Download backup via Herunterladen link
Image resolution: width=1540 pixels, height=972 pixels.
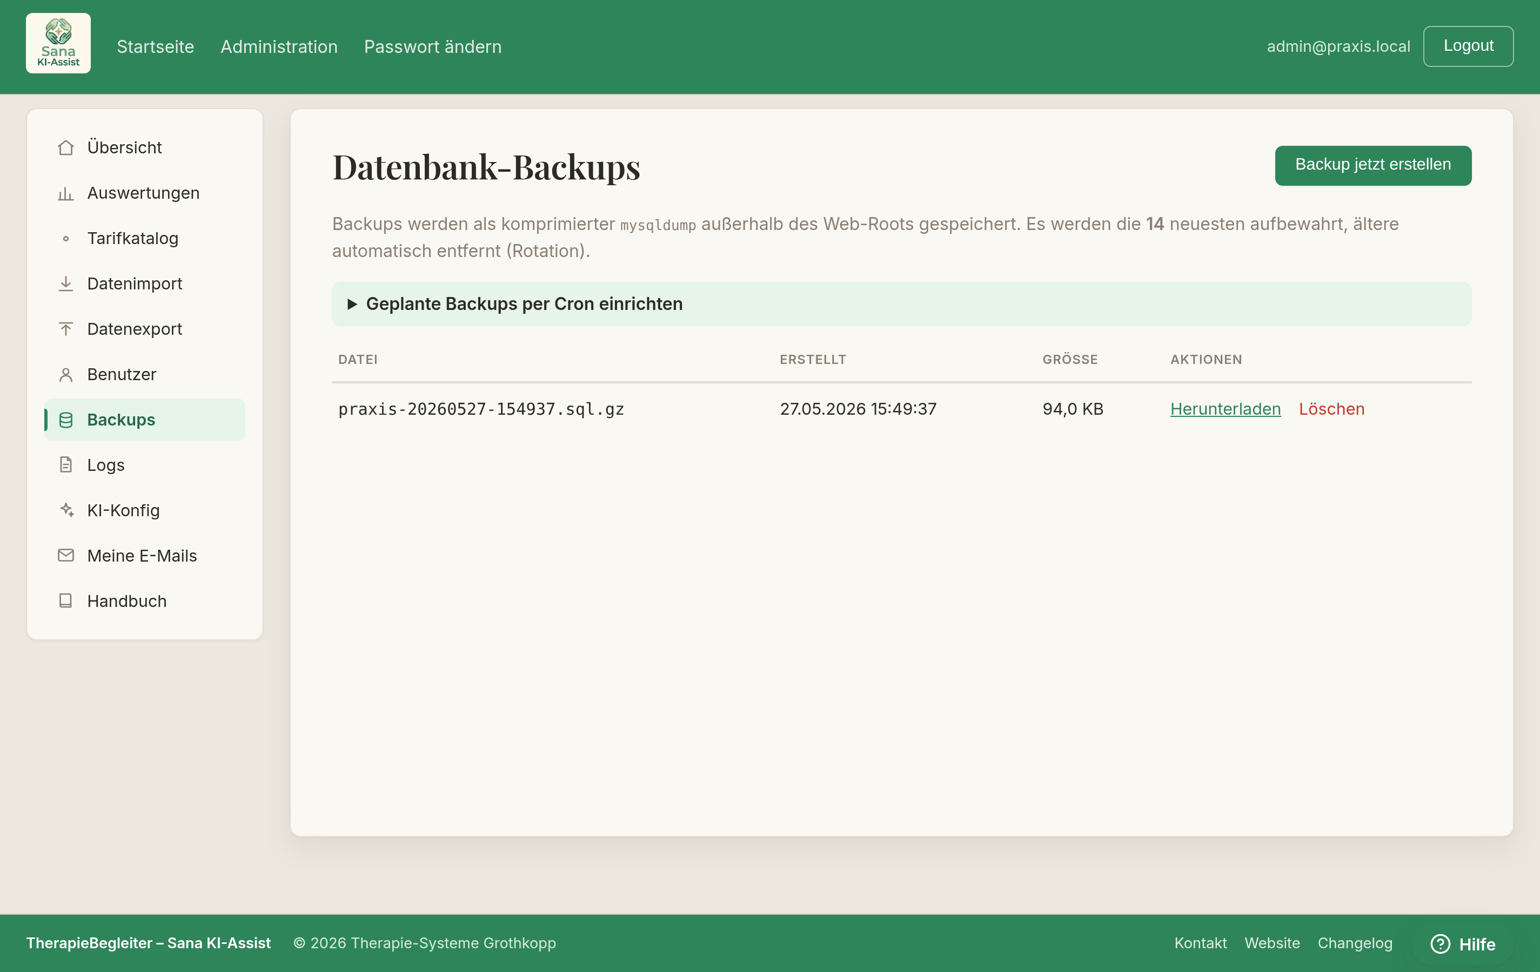coord(1226,409)
